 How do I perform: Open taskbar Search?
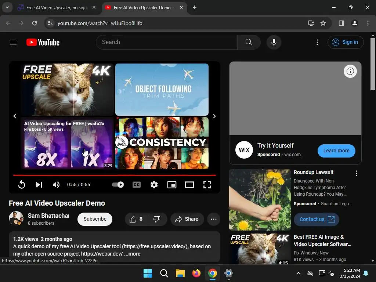(164, 273)
